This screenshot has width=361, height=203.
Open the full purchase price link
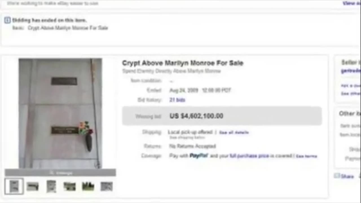coord(249,156)
